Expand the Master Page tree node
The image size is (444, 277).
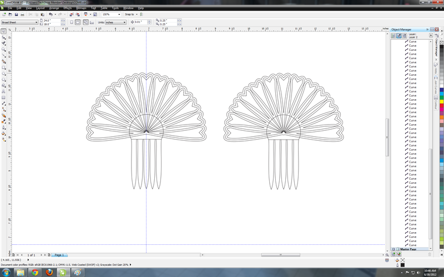[393, 249]
